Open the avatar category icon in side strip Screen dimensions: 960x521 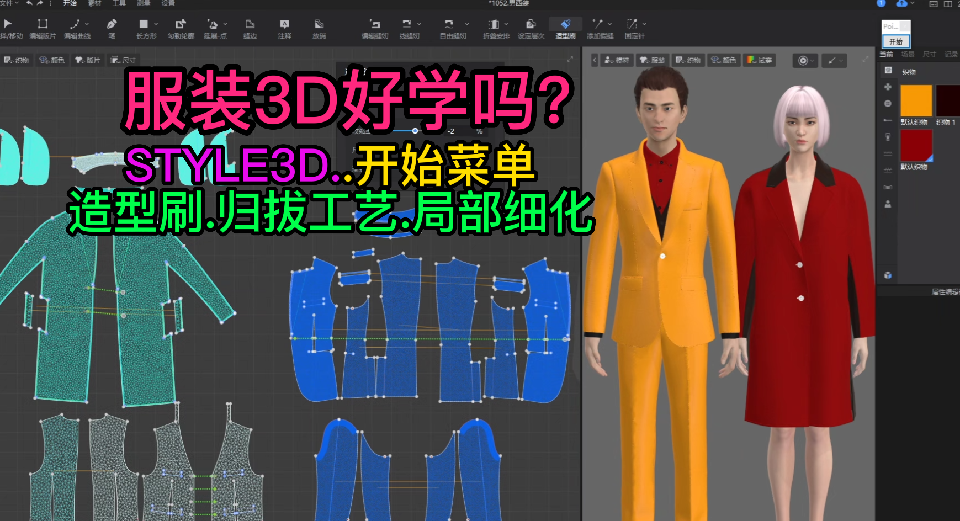888,204
